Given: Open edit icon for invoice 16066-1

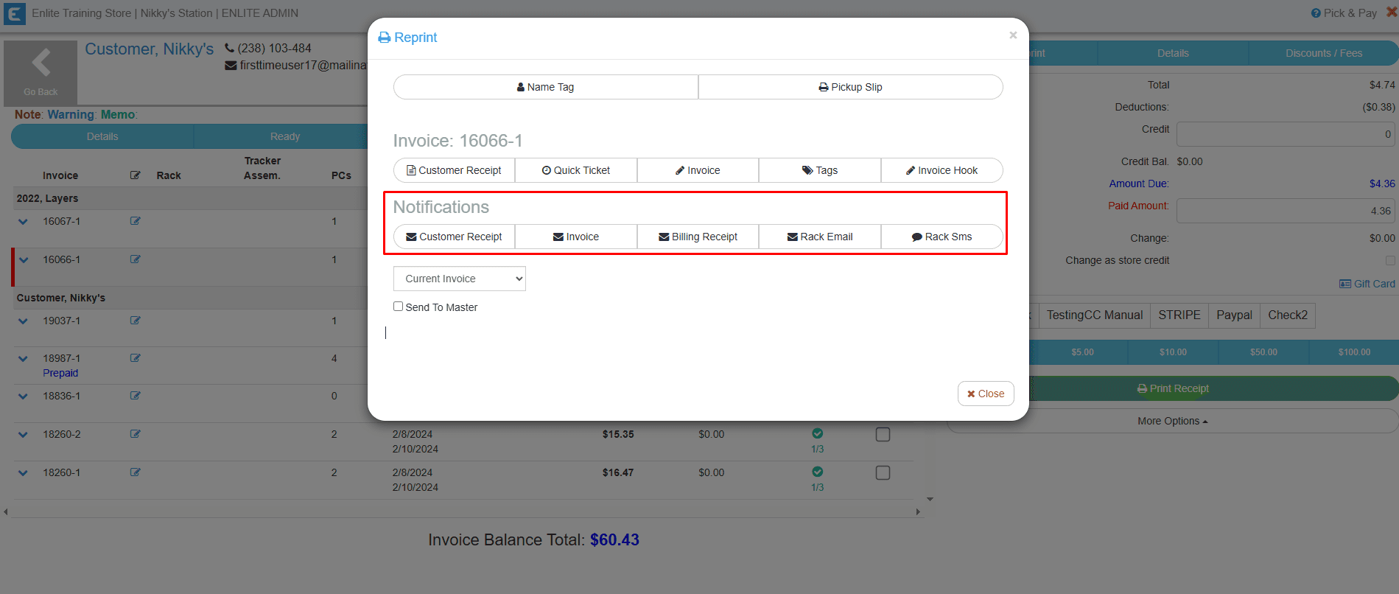Looking at the screenshot, I should [x=136, y=259].
